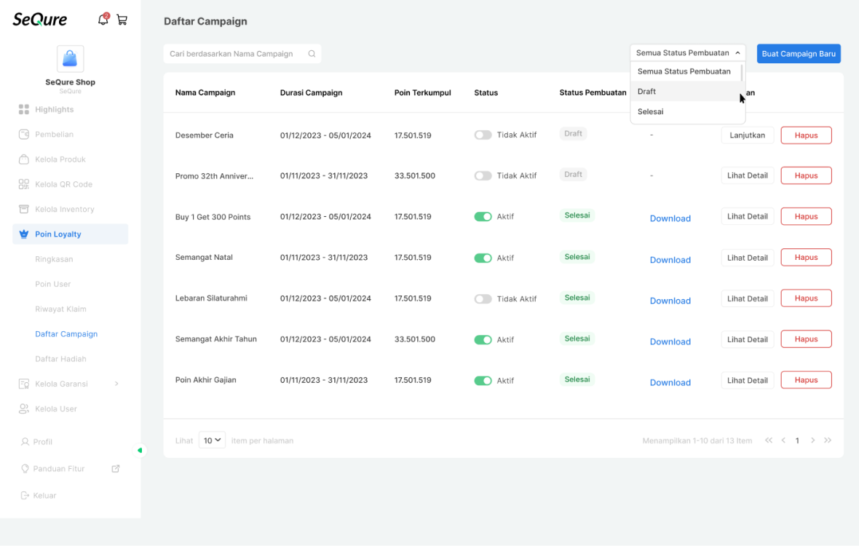Screen dimensions: 859x546
Task: Open the shopping cart icon
Action: point(122,20)
